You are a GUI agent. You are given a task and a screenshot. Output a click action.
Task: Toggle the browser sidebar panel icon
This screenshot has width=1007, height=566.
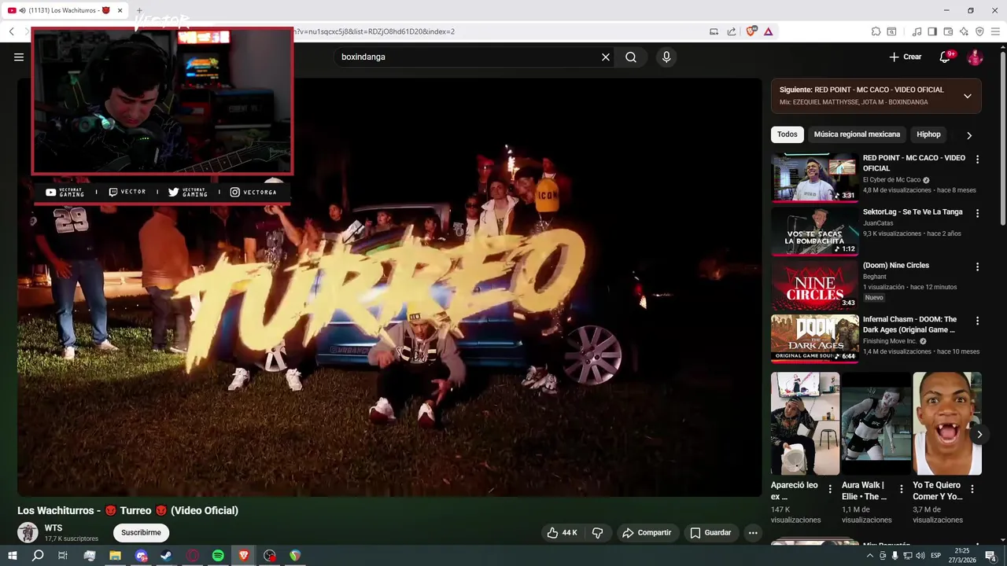(x=932, y=31)
